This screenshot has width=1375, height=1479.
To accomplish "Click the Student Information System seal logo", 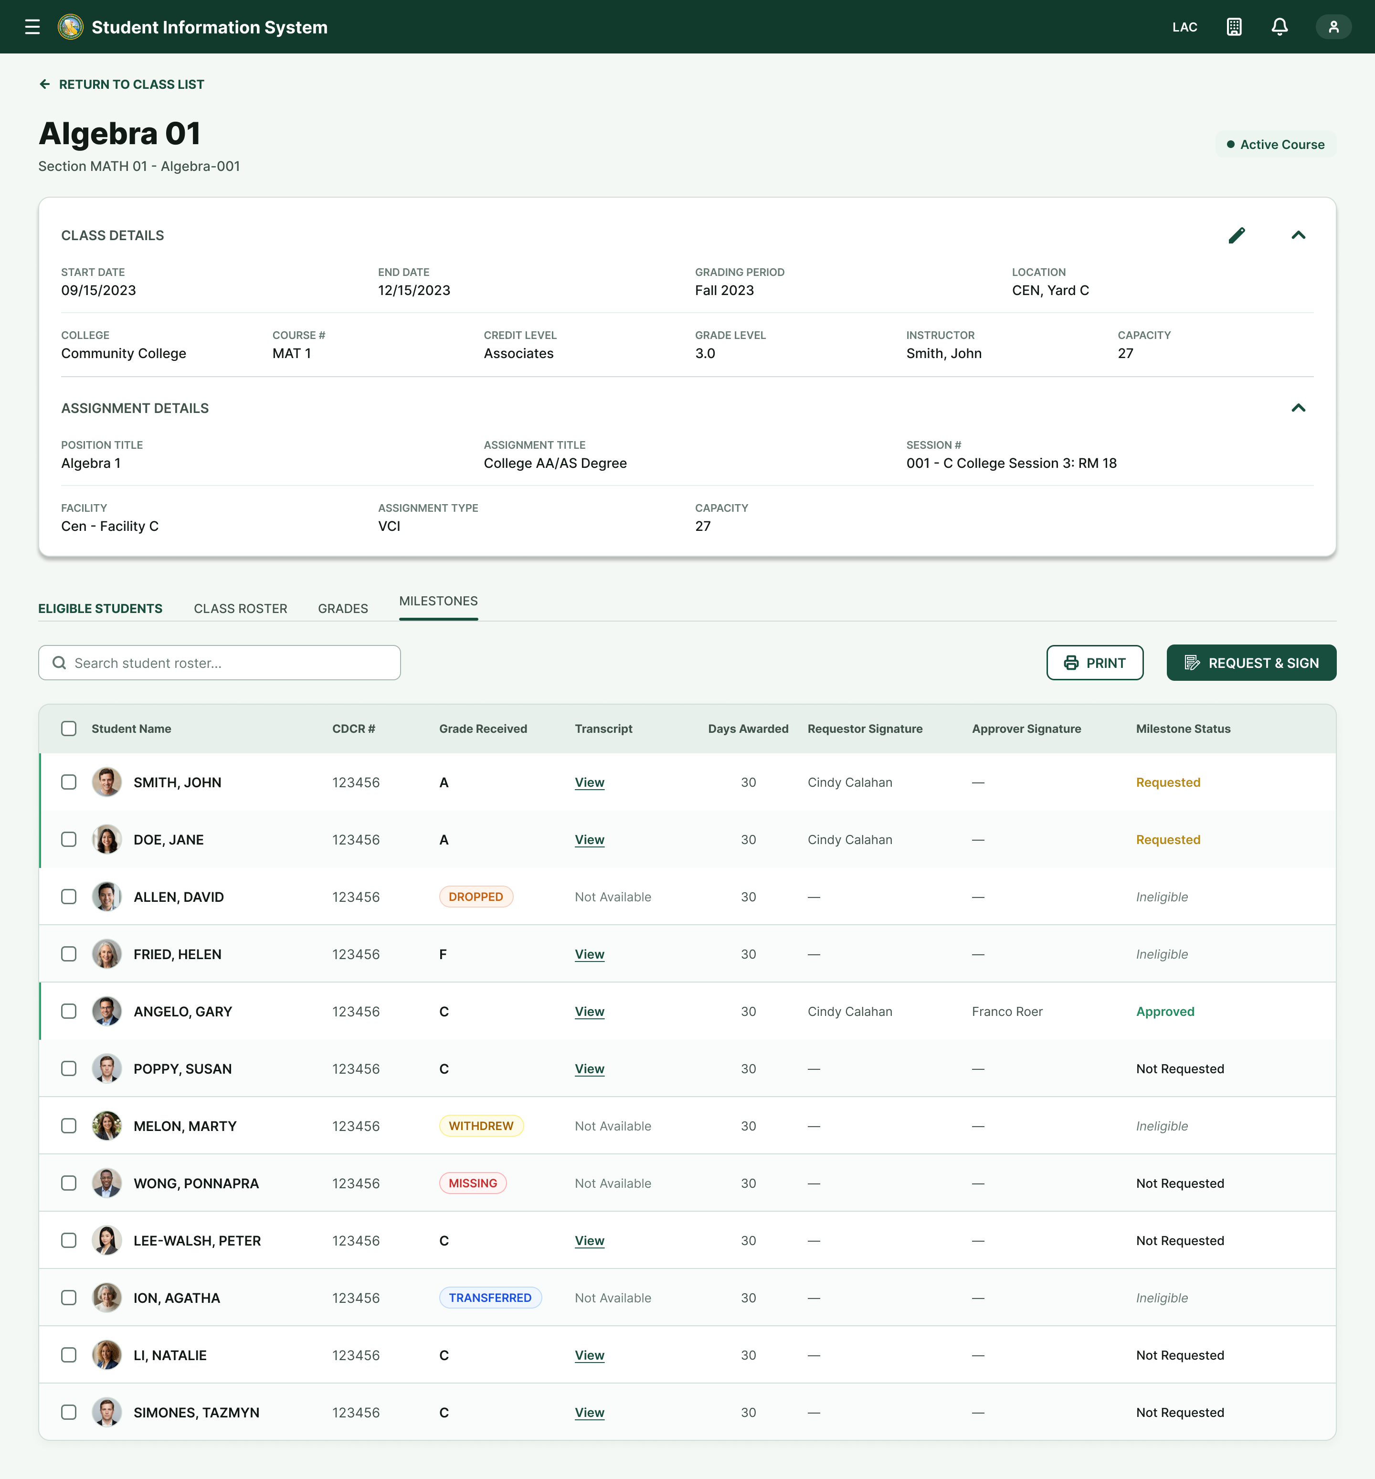I will coord(71,27).
